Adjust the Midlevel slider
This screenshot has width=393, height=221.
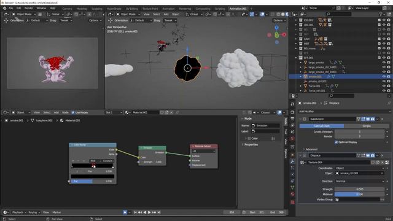[359, 194]
